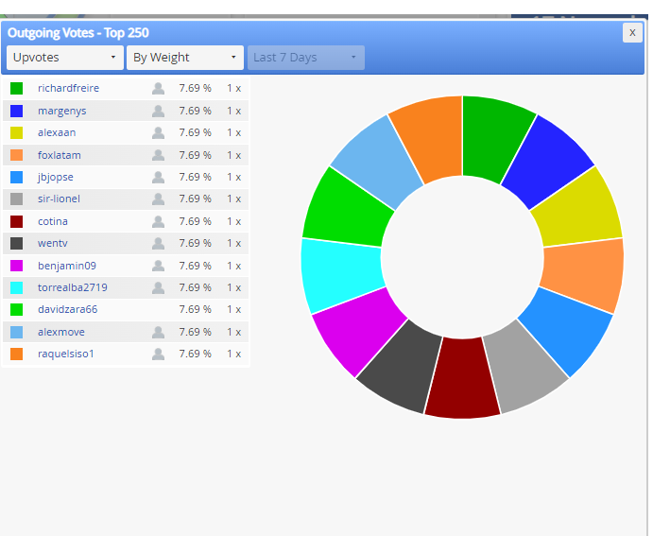This screenshot has width=653, height=536.
Task: Close the Outgoing Votes dialog
Action: point(632,32)
